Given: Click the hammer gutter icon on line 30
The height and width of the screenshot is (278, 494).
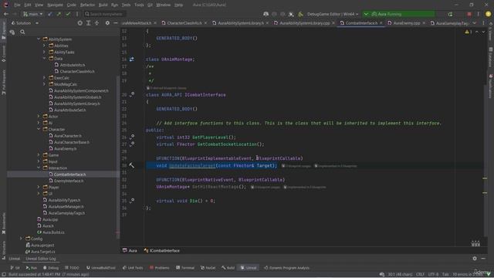Looking at the screenshot, I should click(132, 165).
